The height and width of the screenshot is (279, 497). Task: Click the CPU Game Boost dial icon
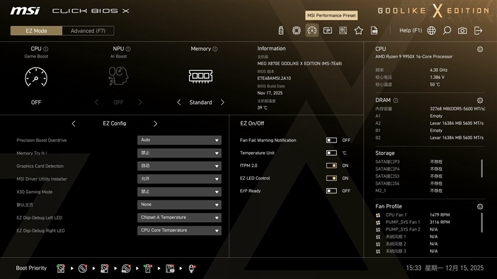(x=36, y=77)
